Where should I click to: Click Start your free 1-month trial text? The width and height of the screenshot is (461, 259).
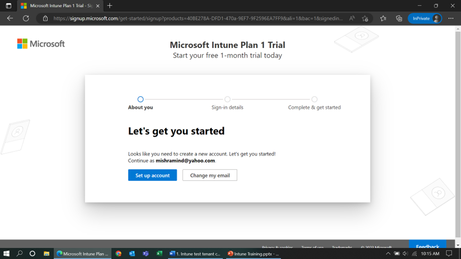coord(227,55)
